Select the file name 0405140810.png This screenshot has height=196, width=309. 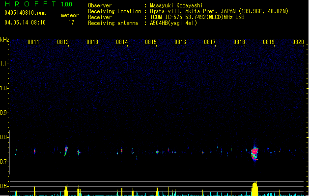click(x=25, y=13)
